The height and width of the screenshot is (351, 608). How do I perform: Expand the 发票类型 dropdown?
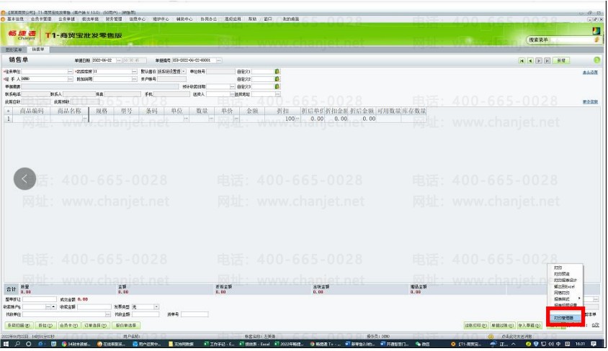[x=156, y=306]
